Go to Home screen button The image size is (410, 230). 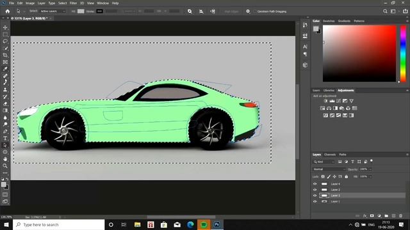(8, 11)
